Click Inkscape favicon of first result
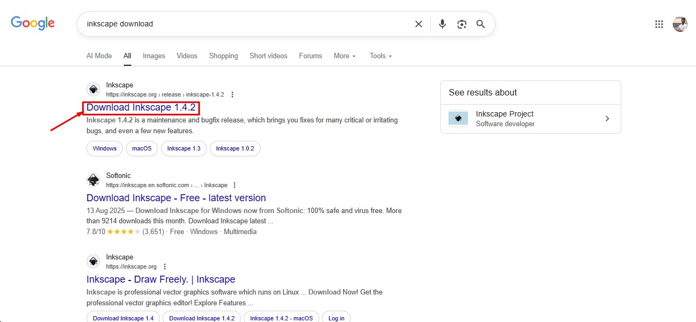The width and height of the screenshot is (696, 322). pyautogui.click(x=93, y=90)
